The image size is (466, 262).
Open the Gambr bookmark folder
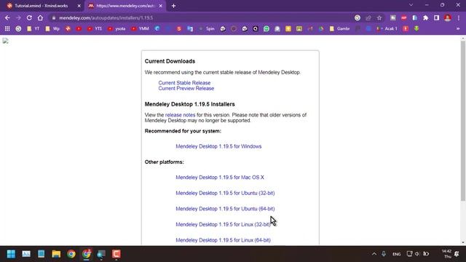coord(340,29)
